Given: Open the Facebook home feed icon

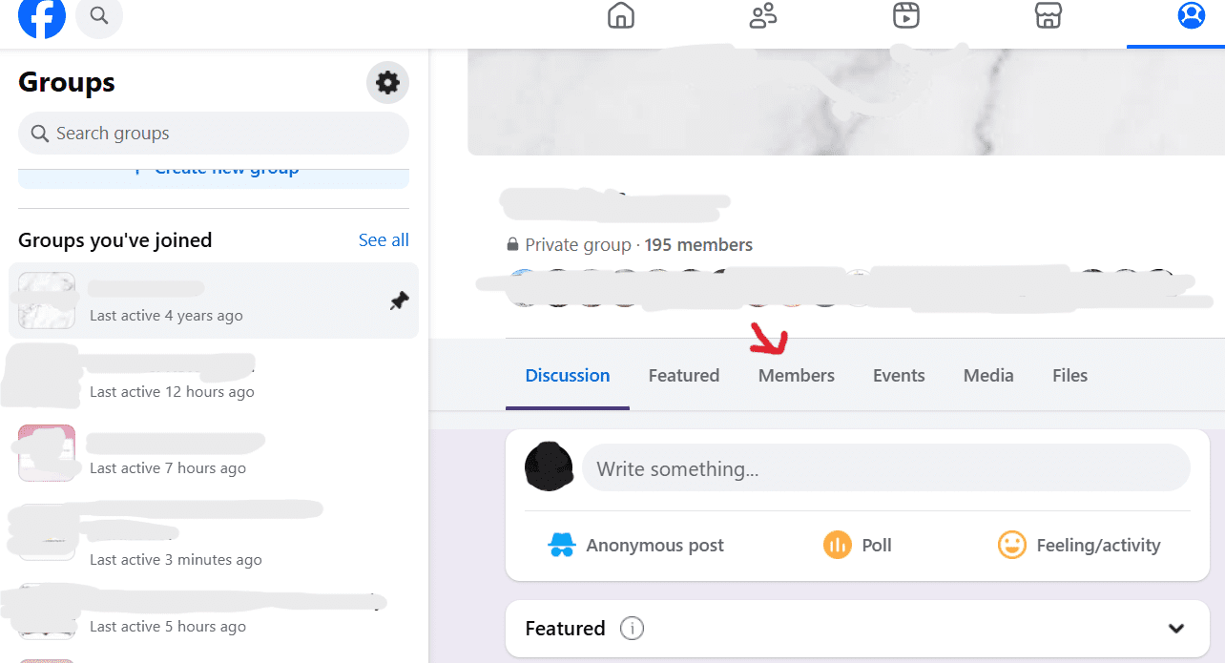Looking at the screenshot, I should tap(620, 15).
